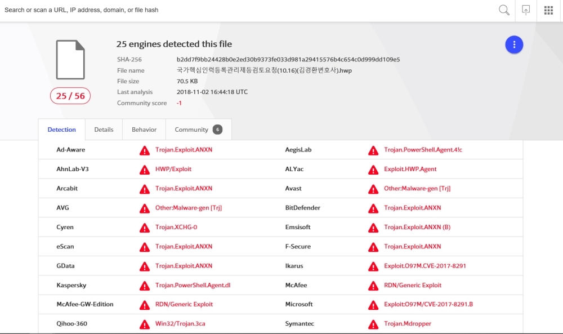Click the Trojan.Exploit.ANXN (B) result
The image size is (563, 334).
point(417,228)
